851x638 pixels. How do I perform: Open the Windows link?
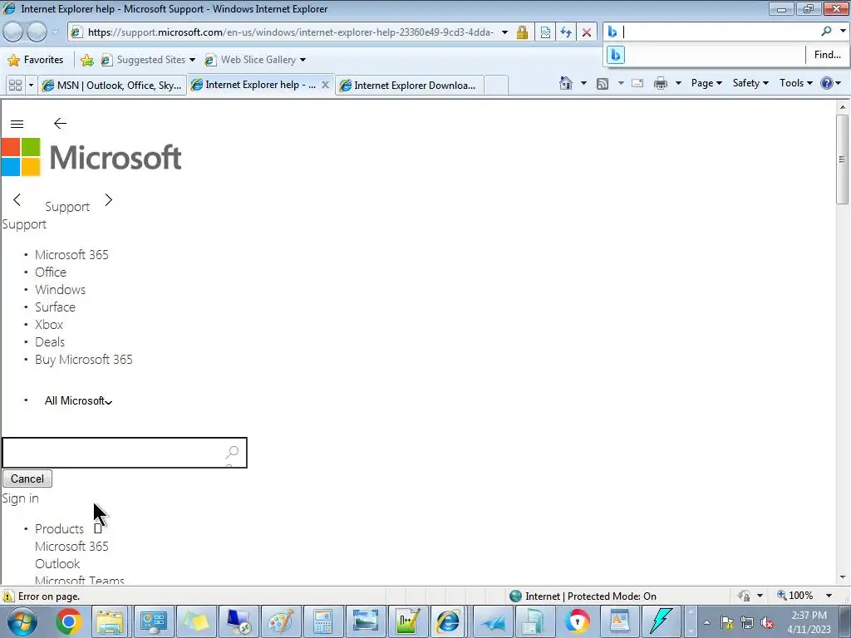60,289
